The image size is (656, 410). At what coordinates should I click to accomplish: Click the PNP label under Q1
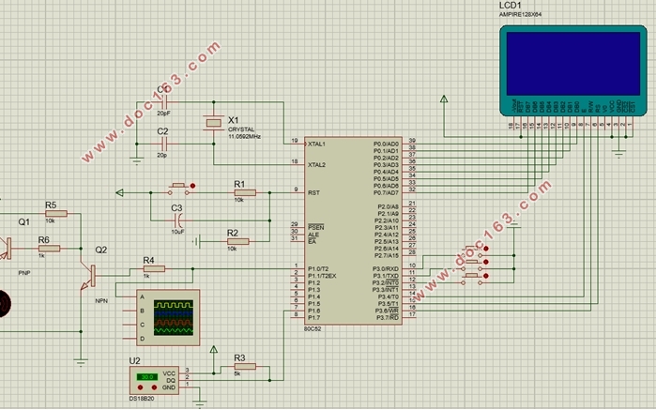click(x=24, y=273)
